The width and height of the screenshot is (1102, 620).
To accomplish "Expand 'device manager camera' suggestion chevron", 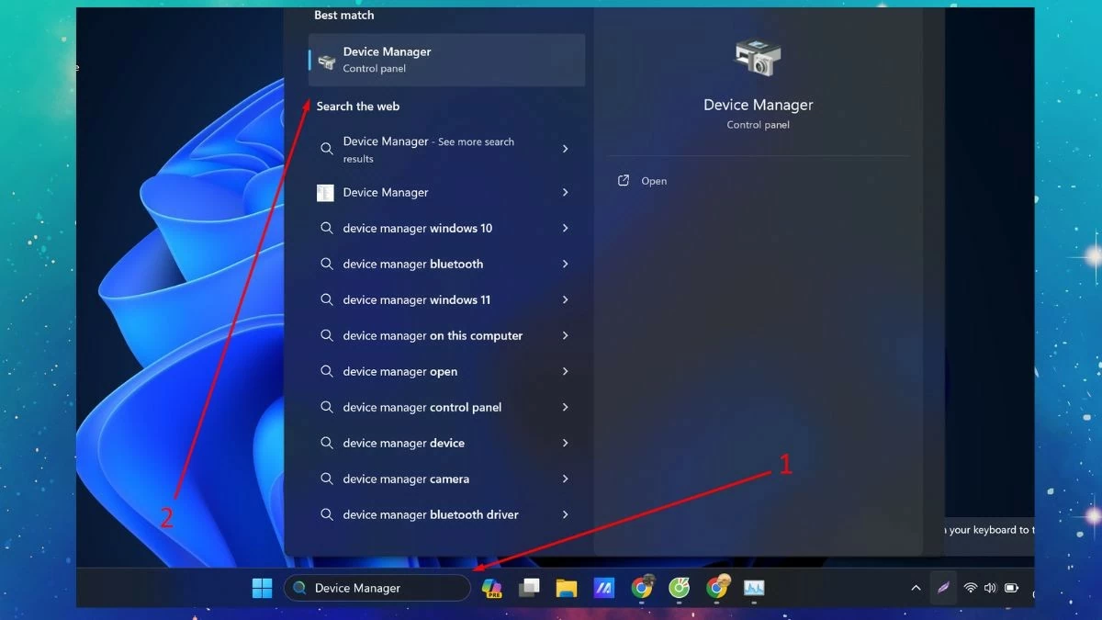I will (565, 479).
